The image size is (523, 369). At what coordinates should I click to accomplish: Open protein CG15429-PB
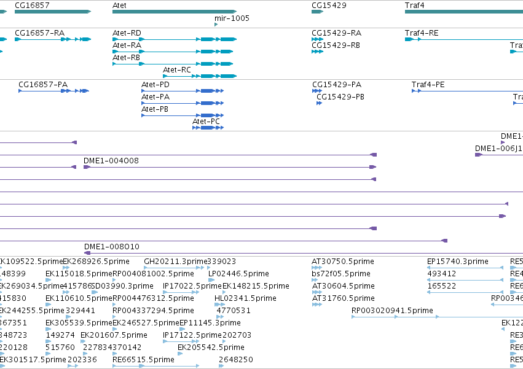[319, 103]
